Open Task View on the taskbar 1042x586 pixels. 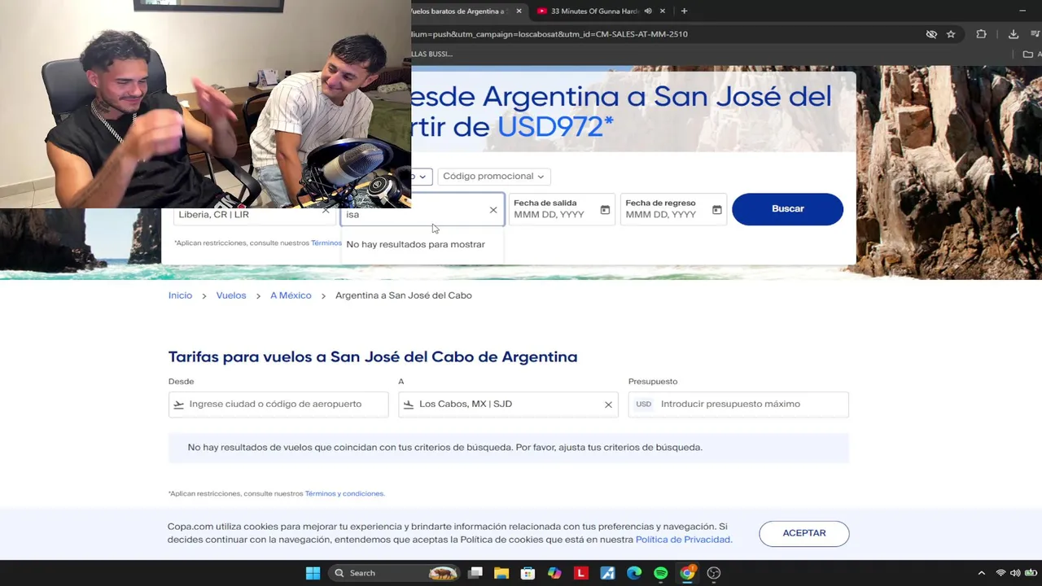(x=475, y=573)
